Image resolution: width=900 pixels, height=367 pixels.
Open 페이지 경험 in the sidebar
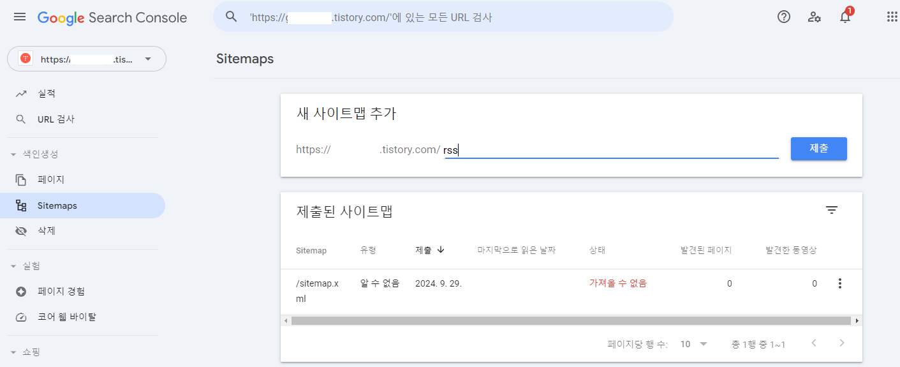pyautogui.click(x=83, y=292)
